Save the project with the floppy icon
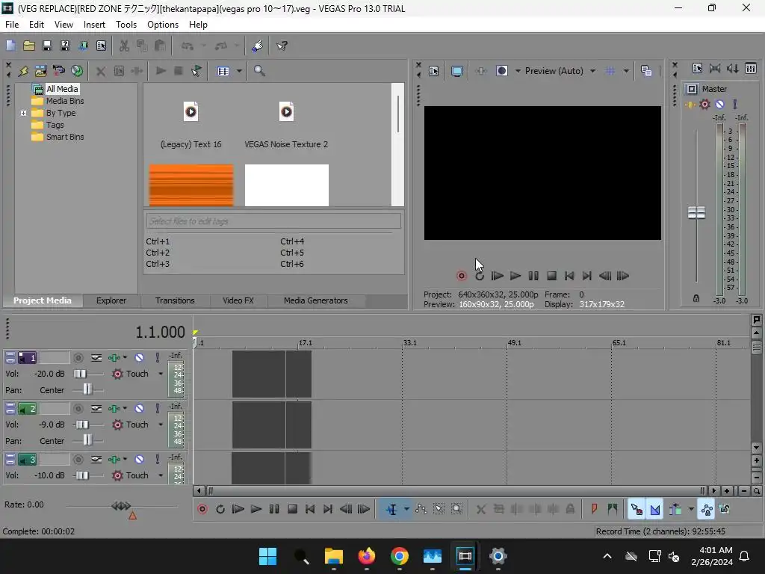The width and height of the screenshot is (765, 574). click(x=47, y=46)
